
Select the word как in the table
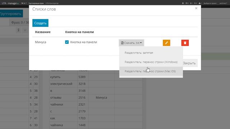pos(53,118)
